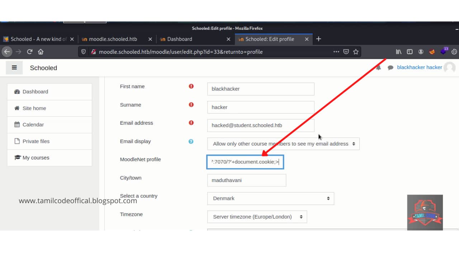459x258 pixels.
Task: Click the 'Select a country' label
Action: point(138,196)
